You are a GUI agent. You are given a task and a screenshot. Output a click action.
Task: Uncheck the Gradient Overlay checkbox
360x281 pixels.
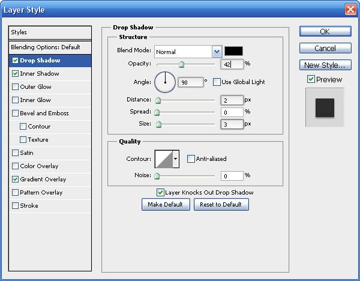click(16, 179)
